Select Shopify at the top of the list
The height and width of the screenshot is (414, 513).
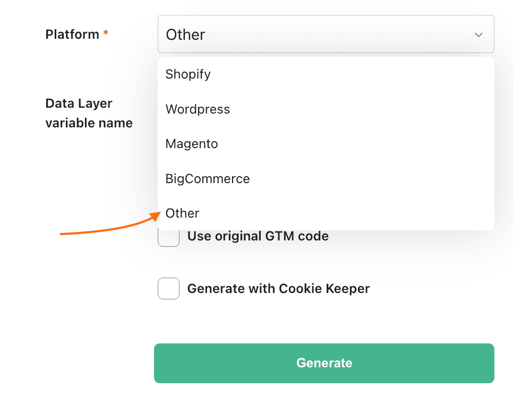[x=187, y=74]
